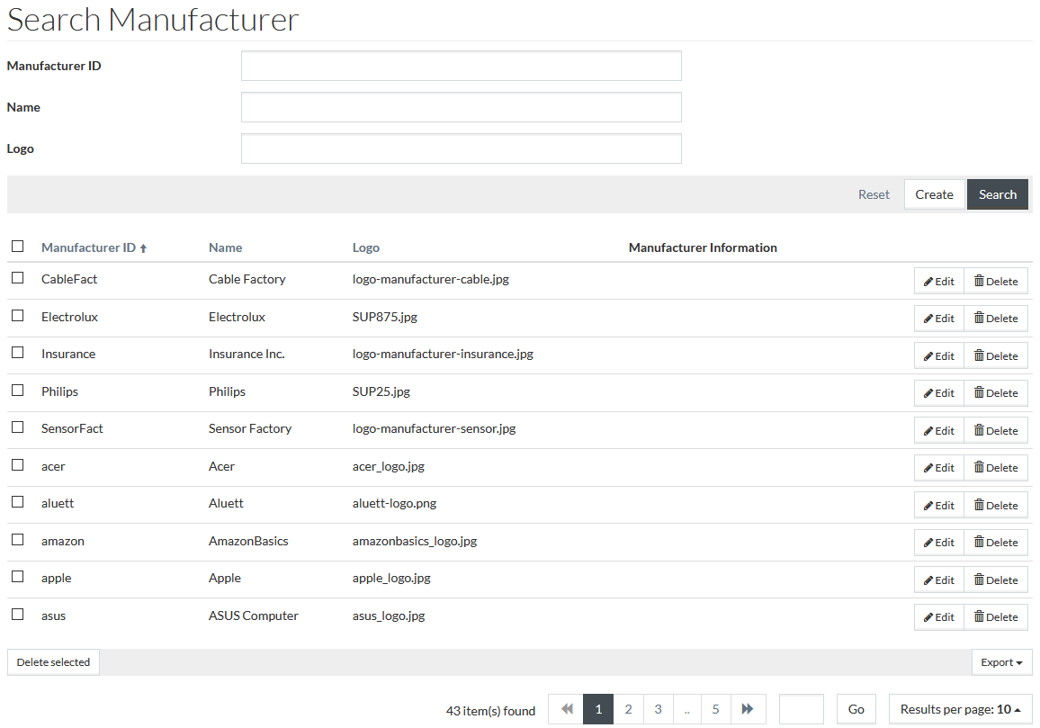This screenshot has width=1040, height=728.
Task: Select the SensorFact row checkbox
Action: coord(18,427)
